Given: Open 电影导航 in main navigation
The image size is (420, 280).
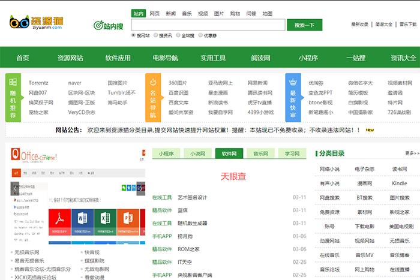Looking at the screenshot, I should 165,58.
